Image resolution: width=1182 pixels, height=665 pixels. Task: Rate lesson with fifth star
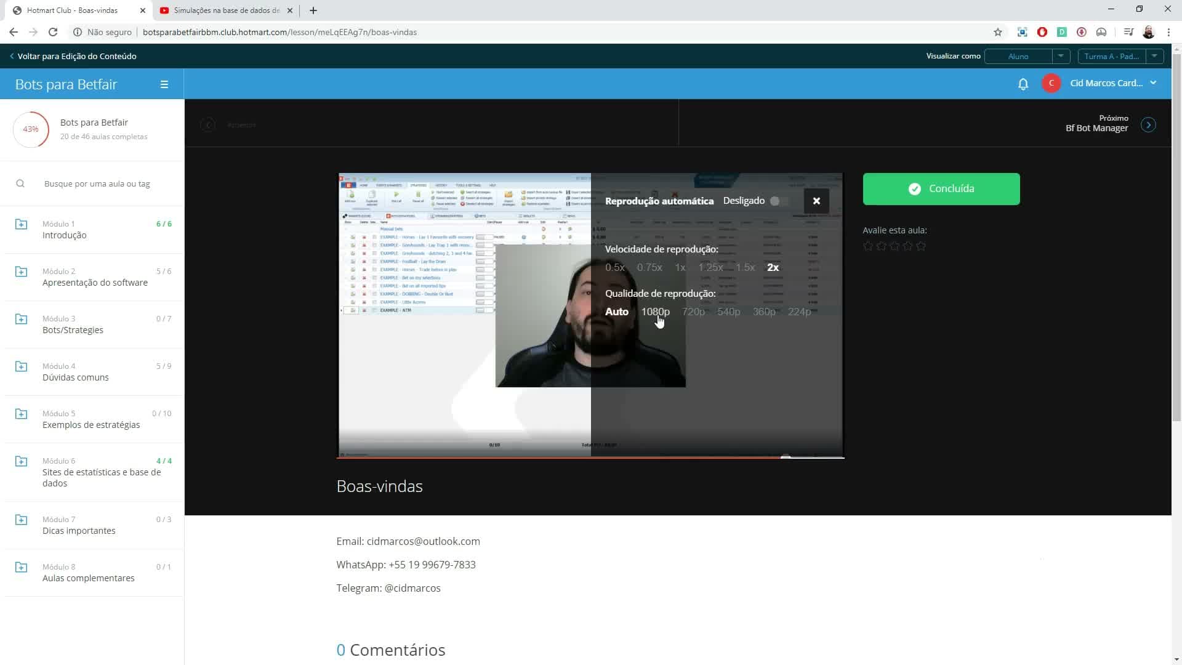pos(921,246)
